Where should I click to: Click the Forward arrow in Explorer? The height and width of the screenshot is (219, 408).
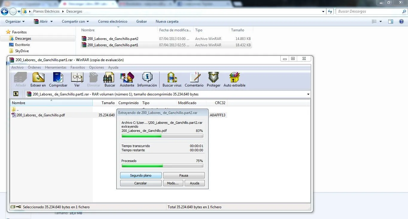click(x=13, y=11)
